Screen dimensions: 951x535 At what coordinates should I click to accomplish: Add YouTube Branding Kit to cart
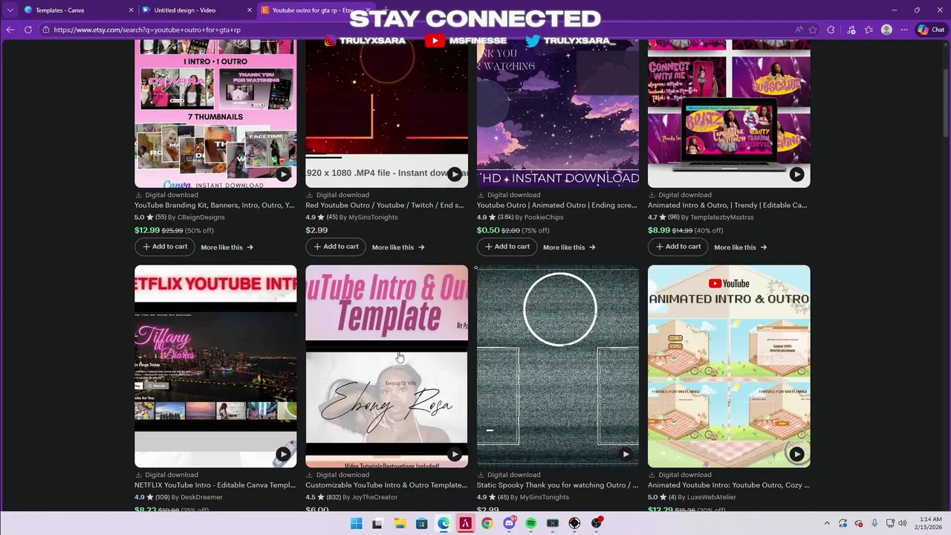(x=164, y=247)
